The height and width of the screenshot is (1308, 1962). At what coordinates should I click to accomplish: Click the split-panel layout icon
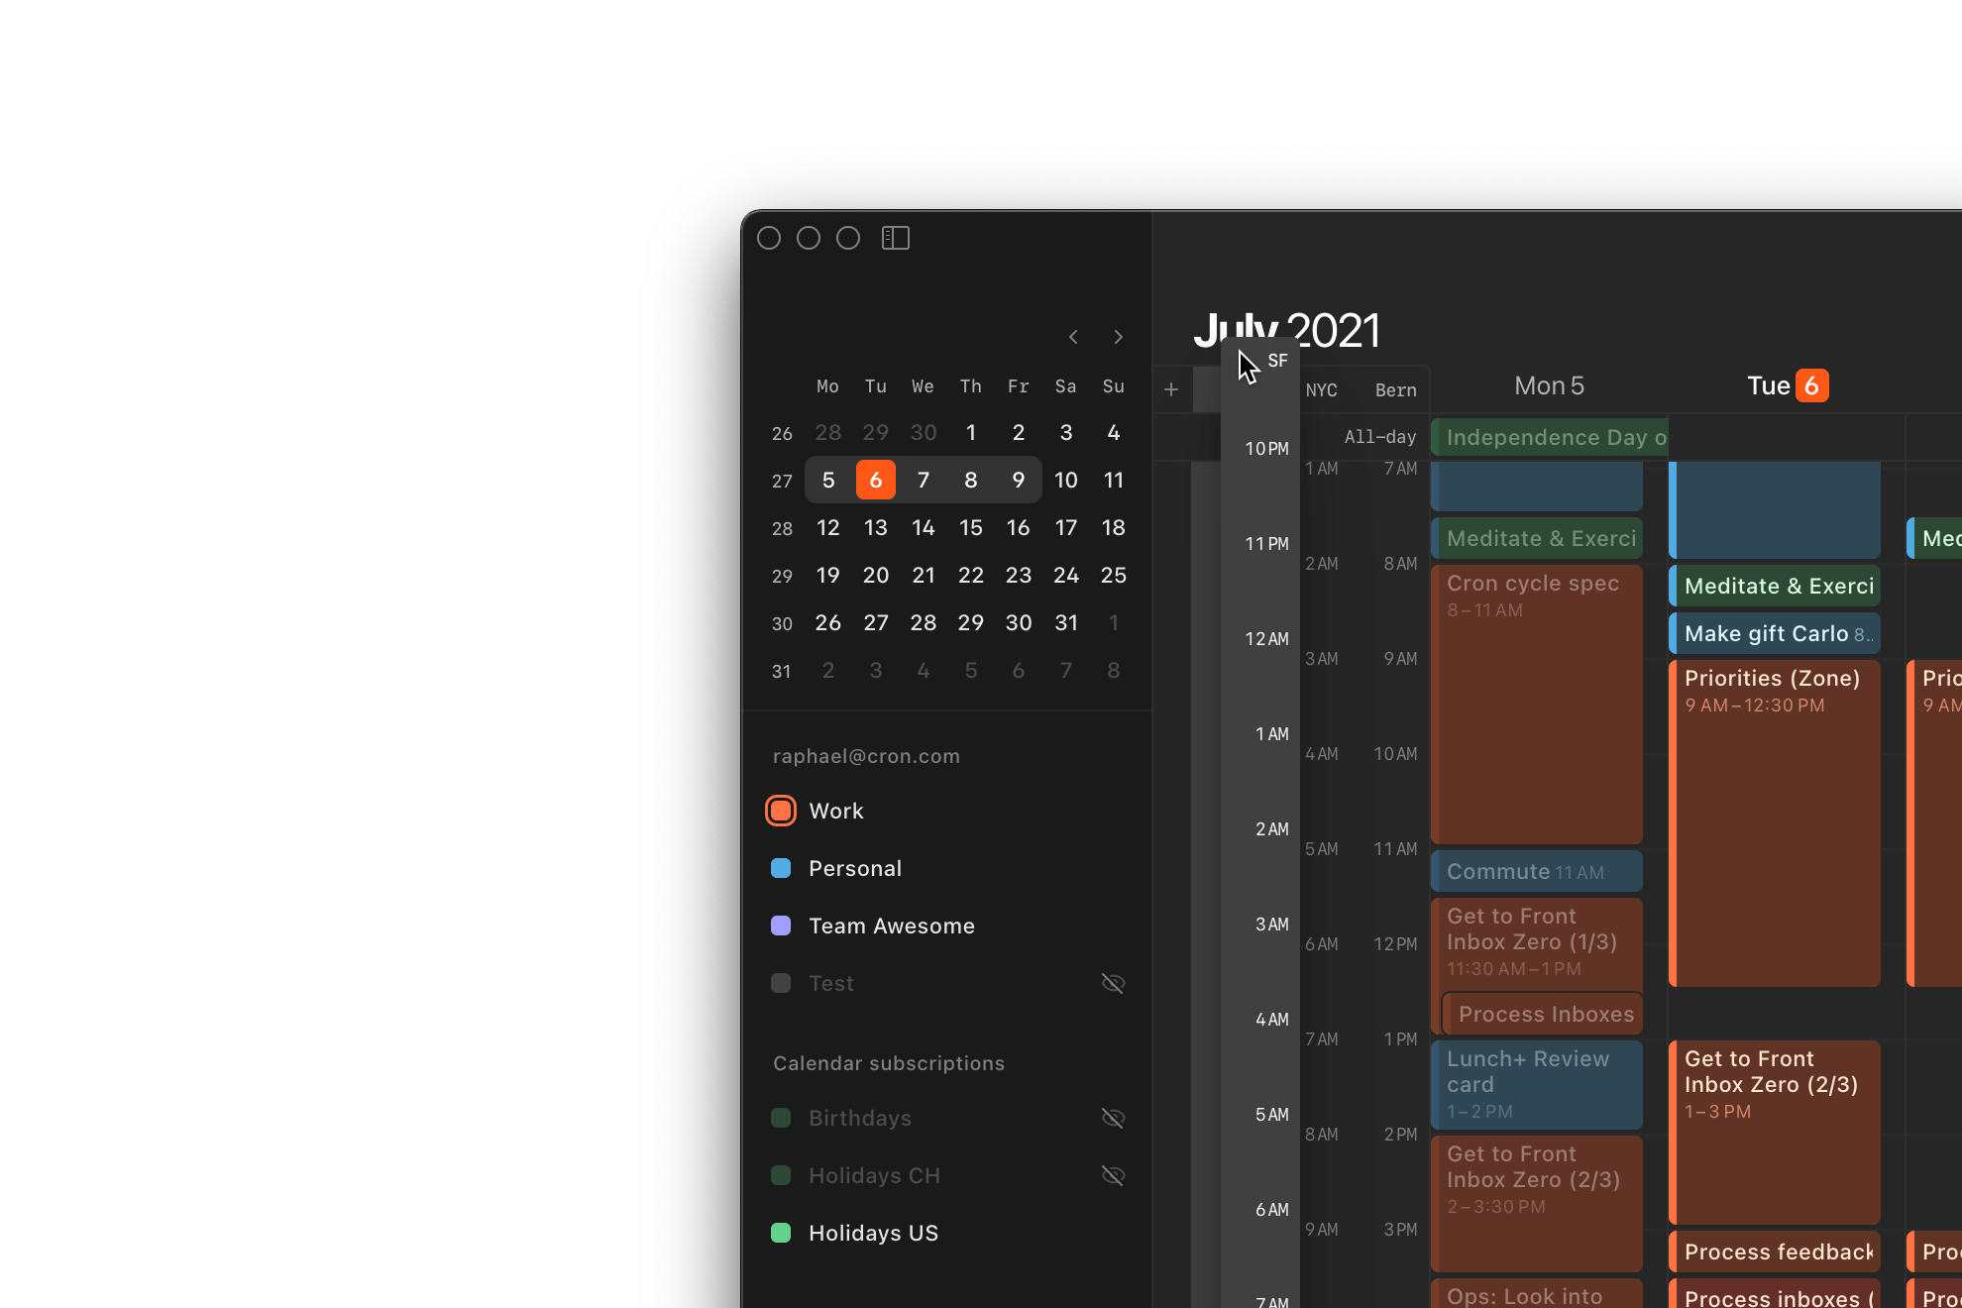(x=895, y=238)
